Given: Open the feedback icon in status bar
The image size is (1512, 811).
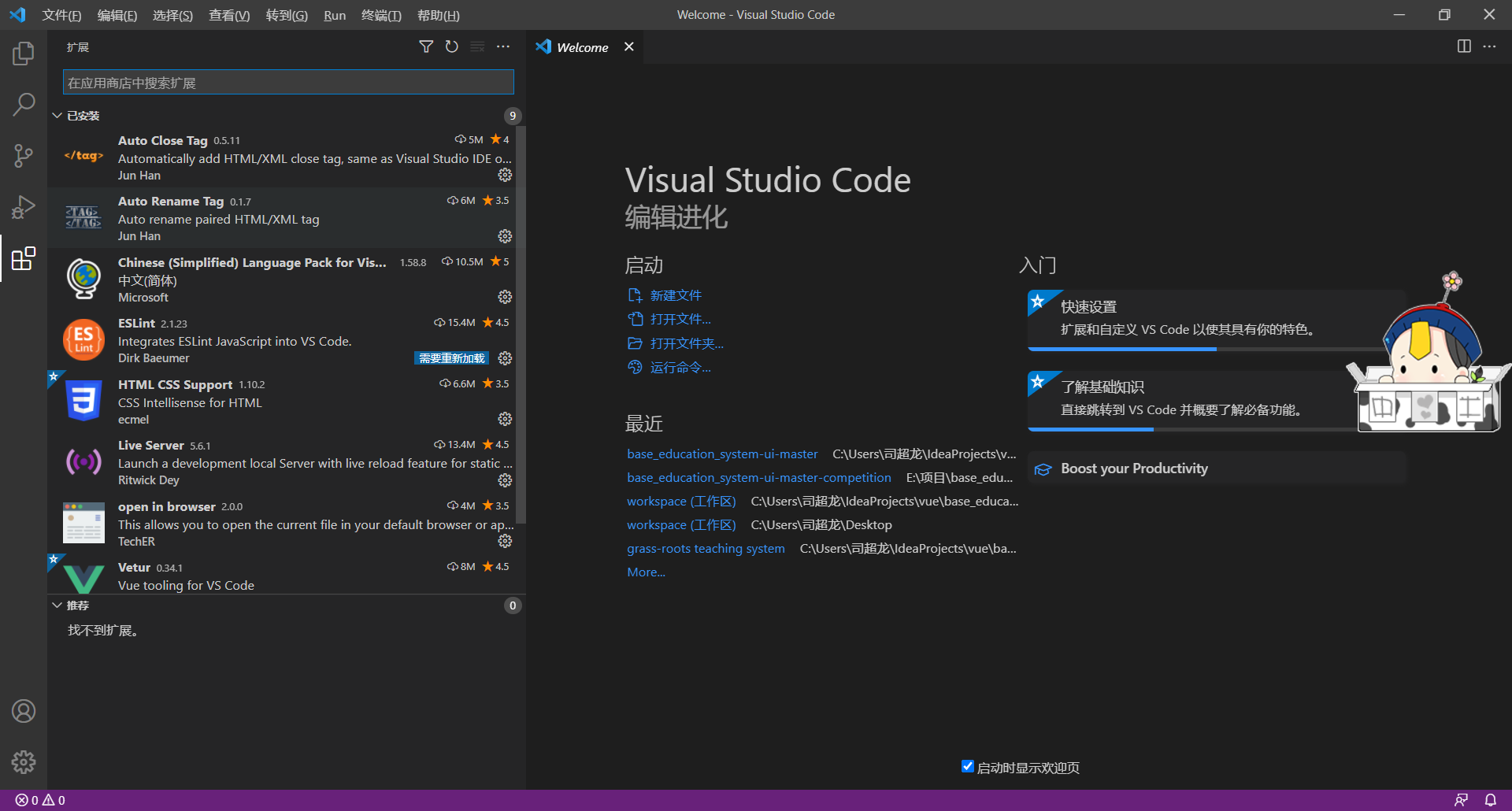Looking at the screenshot, I should tap(1461, 800).
